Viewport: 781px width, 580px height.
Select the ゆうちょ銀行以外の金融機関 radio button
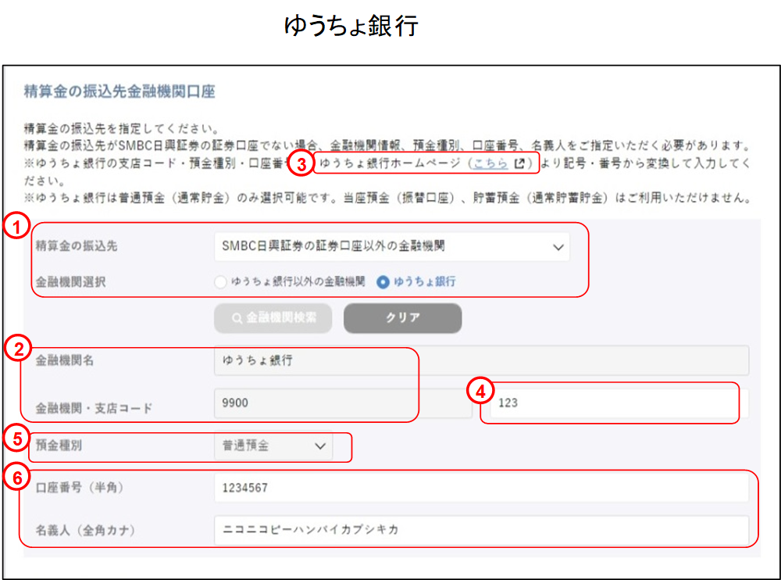pyautogui.click(x=220, y=283)
